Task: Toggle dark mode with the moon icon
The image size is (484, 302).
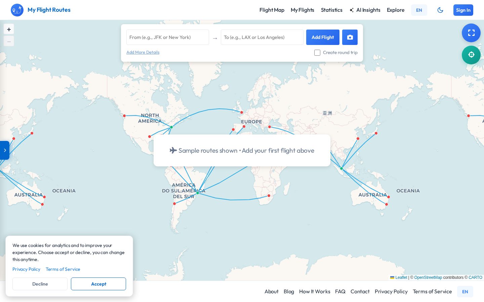Action: pos(440,10)
